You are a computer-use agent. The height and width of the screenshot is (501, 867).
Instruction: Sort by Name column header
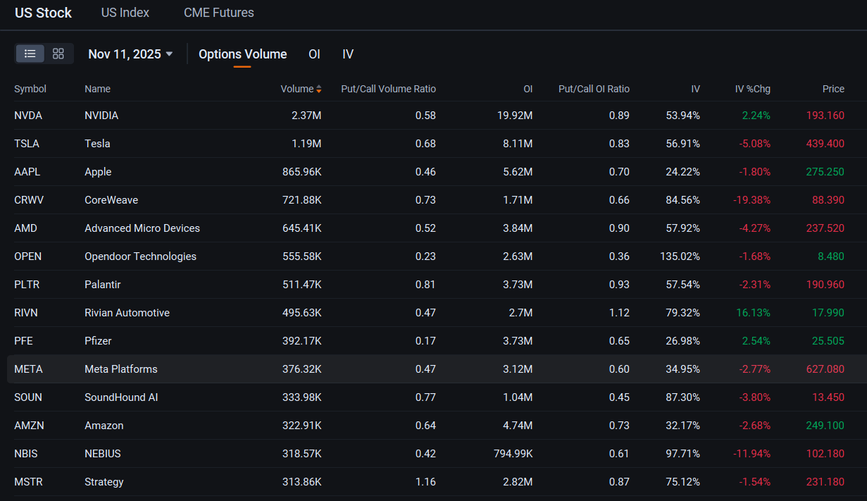point(97,89)
